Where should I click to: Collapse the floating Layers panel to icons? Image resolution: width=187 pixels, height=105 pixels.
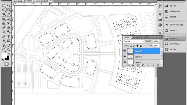(x=157, y=37)
